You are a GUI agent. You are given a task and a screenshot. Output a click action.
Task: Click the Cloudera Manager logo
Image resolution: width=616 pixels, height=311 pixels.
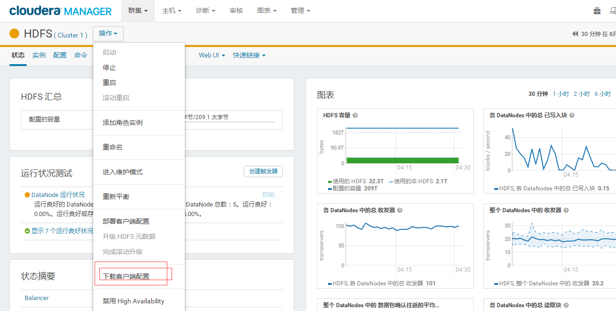(60, 11)
